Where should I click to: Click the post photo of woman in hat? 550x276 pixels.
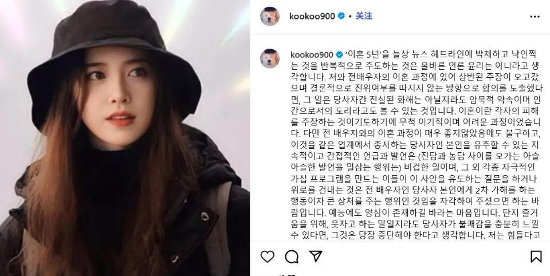click(x=125, y=138)
